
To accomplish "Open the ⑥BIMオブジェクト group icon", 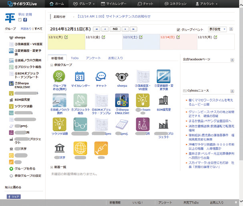I will click(x=101, y=100).
